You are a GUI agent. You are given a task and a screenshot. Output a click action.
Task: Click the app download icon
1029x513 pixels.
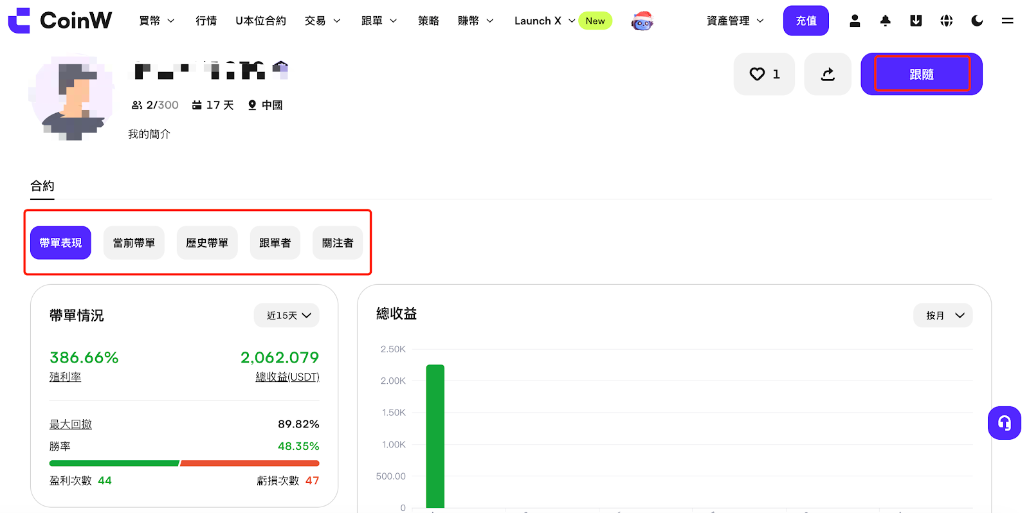pos(916,21)
